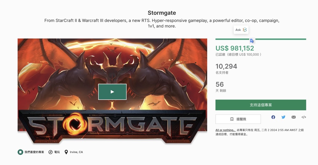Click the 我們喜愛的專案 badge
Image resolution: width=318 pixels, height=165 pixels.
[x=31, y=152]
